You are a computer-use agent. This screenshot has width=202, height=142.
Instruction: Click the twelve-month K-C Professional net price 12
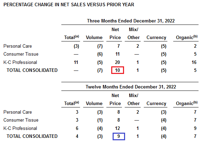click(117, 128)
